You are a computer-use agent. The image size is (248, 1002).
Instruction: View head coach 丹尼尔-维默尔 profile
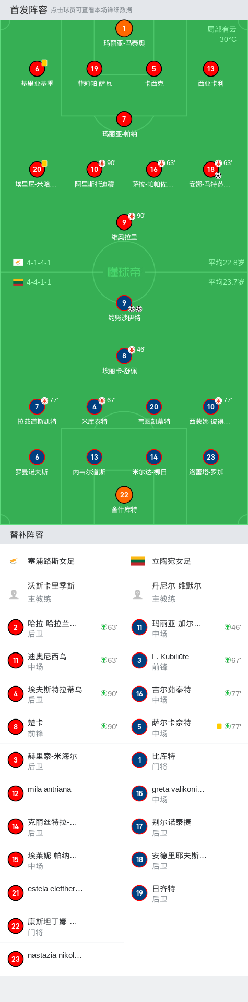point(186,592)
